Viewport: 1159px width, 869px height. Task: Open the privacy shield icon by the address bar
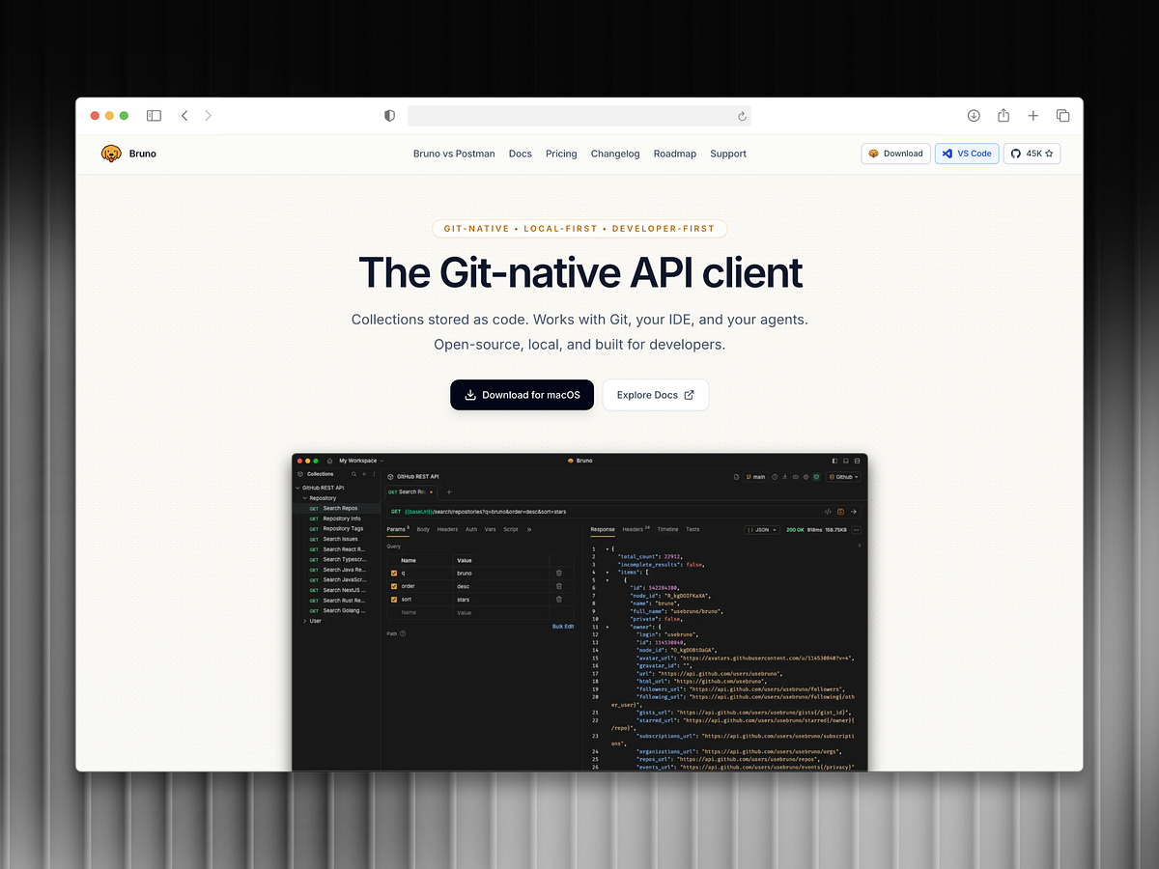[389, 116]
